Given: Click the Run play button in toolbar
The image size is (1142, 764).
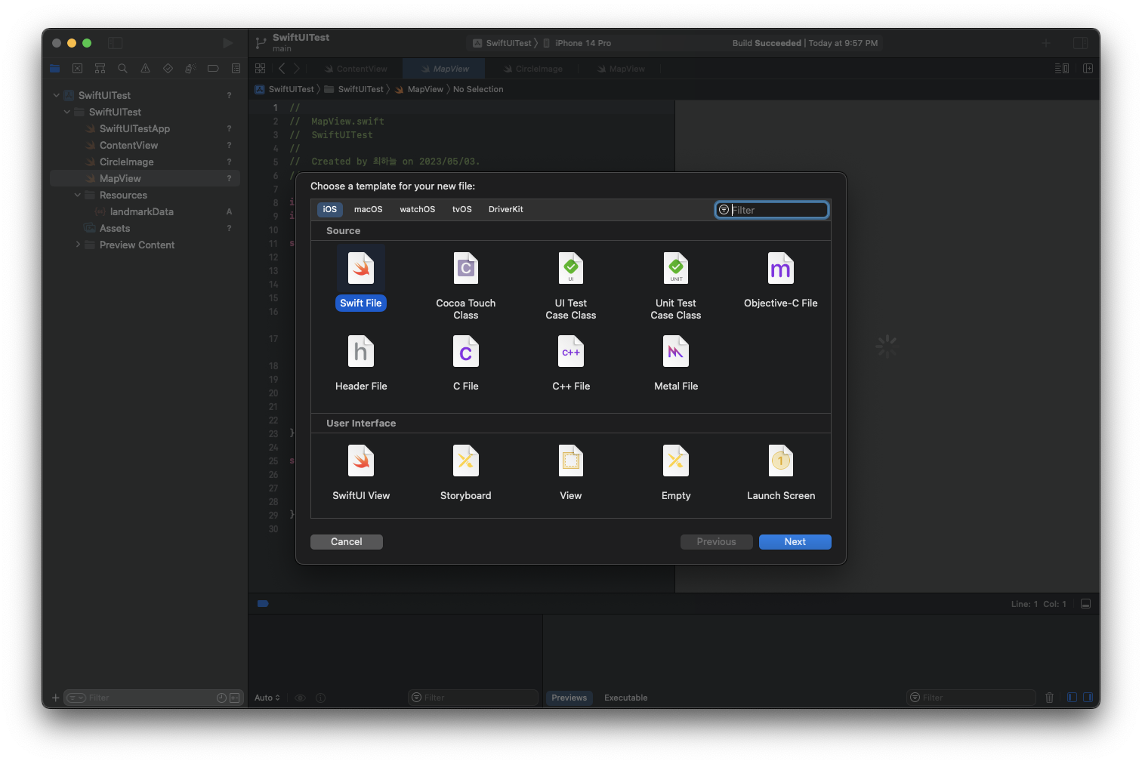Looking at the screenshot, I should [227, 43].
